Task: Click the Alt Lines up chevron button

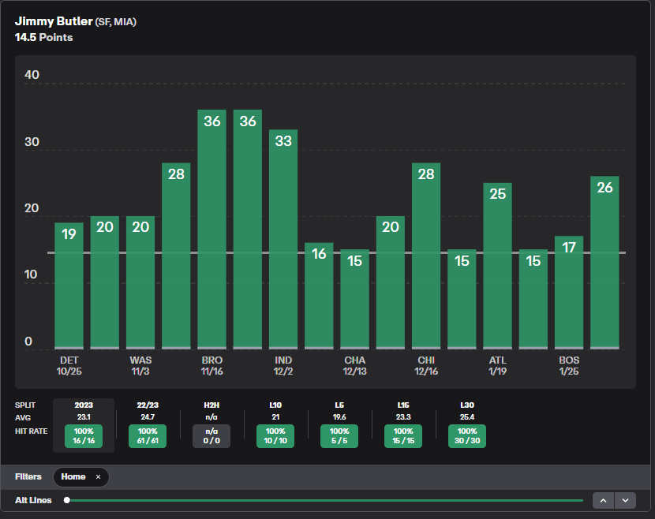Action: coord(603,500)
